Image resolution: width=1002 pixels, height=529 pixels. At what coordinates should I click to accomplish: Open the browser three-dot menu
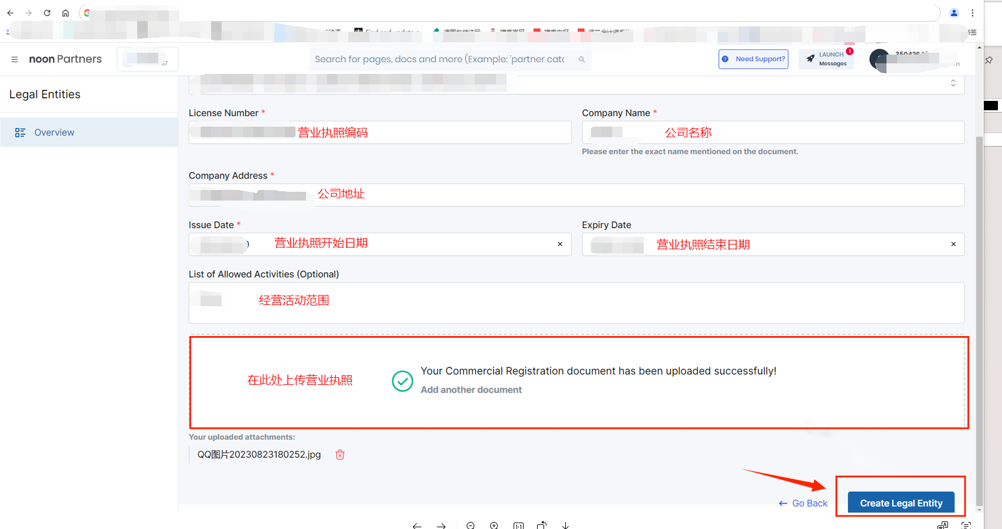click(x=973, y=13)
